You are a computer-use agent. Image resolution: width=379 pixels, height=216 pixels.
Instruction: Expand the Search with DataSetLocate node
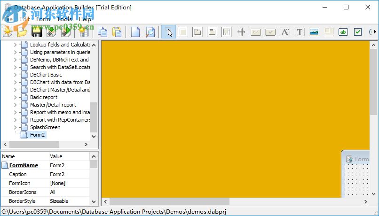tap(15, 67)
